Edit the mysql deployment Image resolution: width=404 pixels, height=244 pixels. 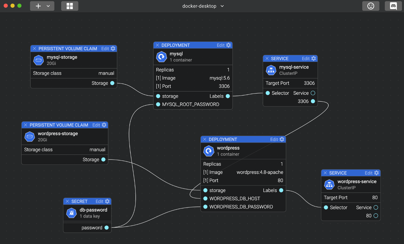coord(221,45)
